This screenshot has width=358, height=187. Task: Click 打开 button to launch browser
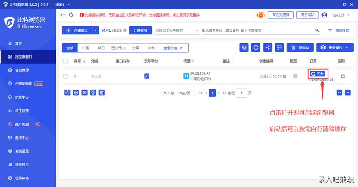(x=317, y=74)
